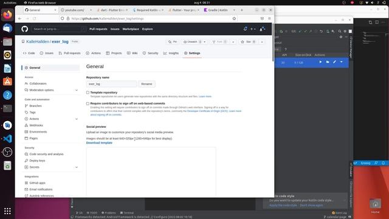389x219 pixels.
Task: Open Branches settings
Action: click(35, 106)
